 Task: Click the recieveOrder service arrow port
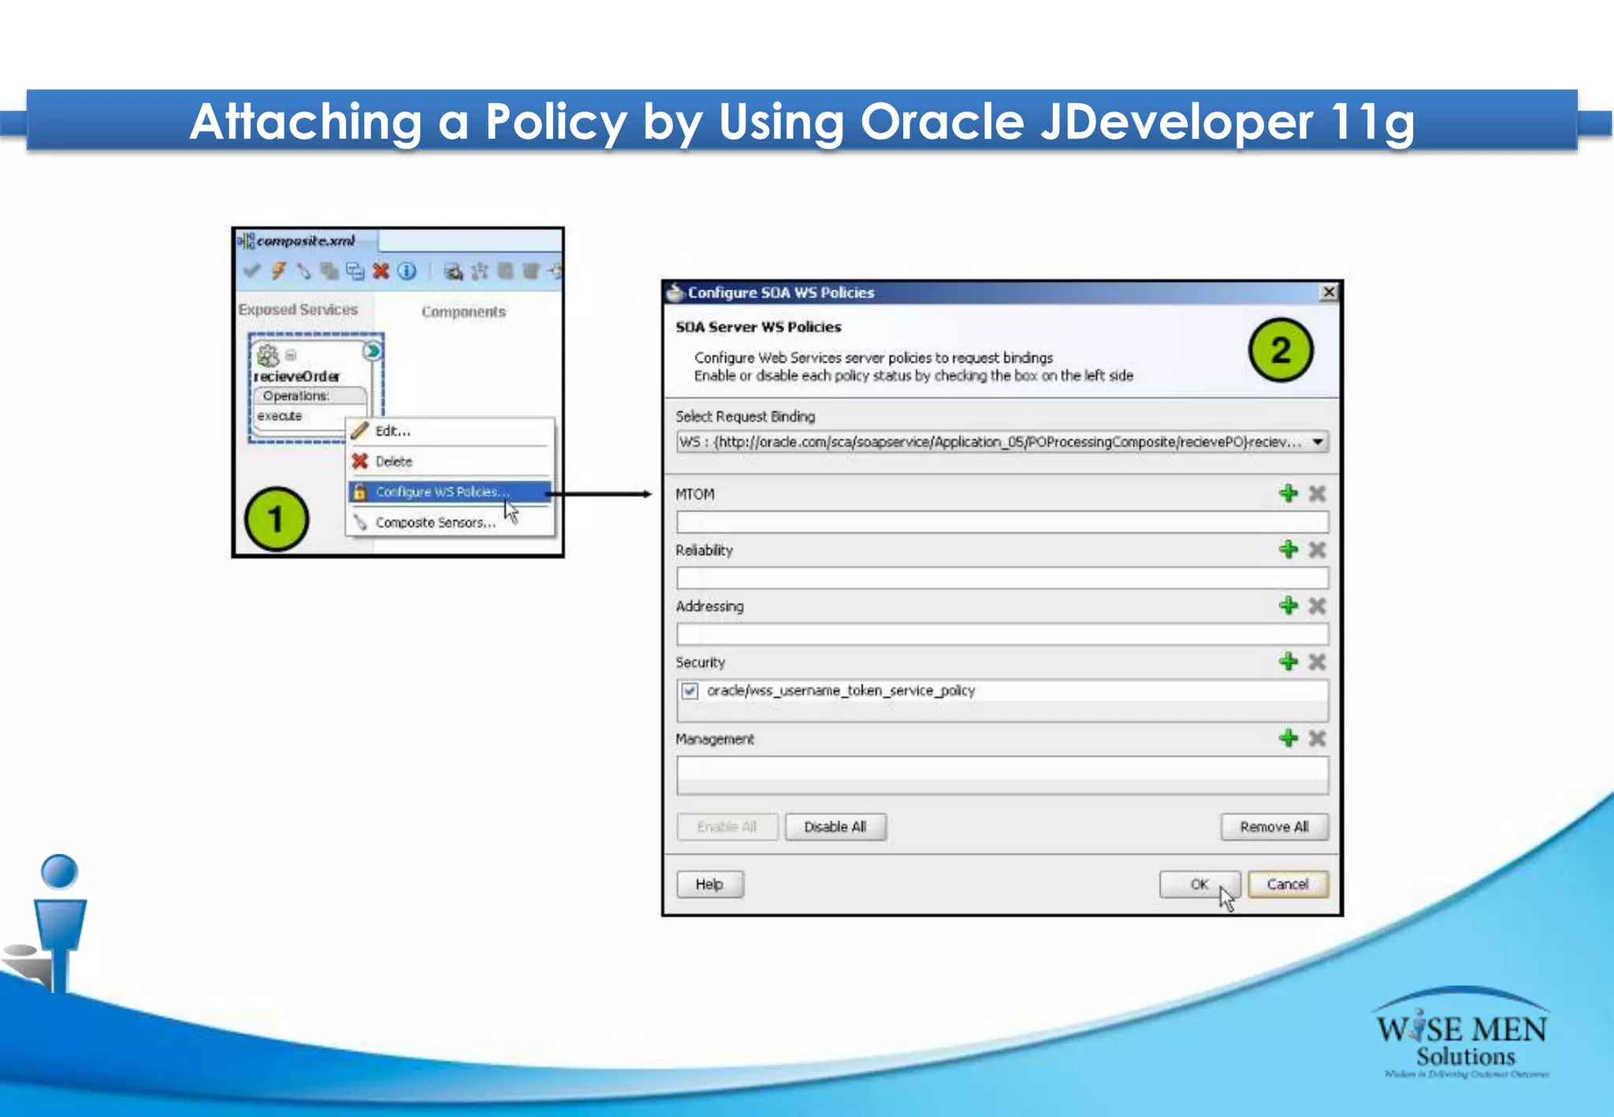372,351
